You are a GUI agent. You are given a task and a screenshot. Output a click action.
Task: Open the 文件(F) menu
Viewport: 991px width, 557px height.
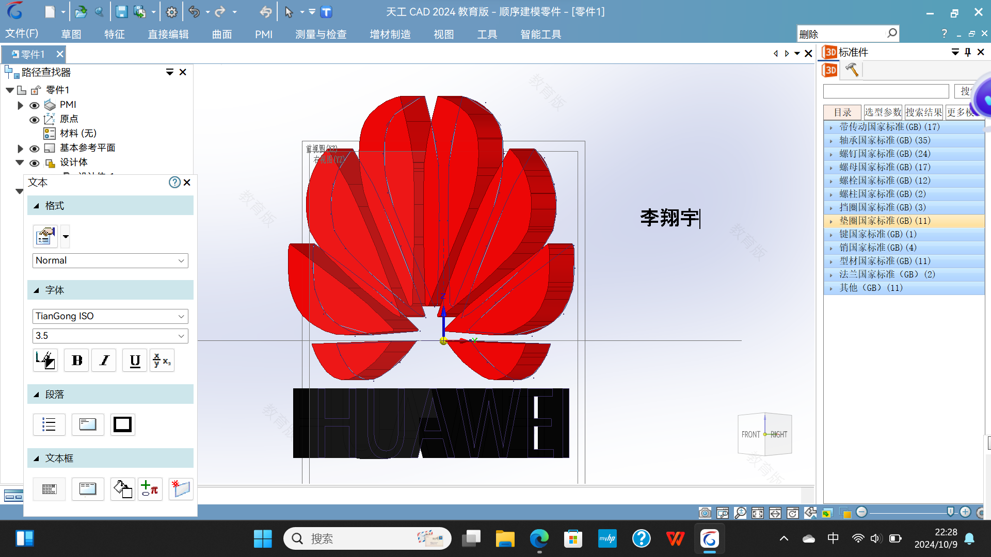pyautogui.click(x=22, y=34)
